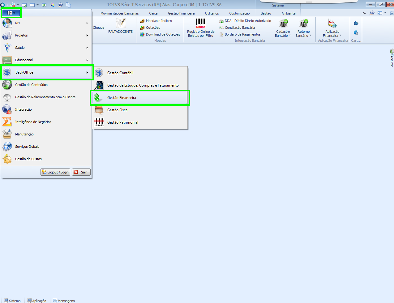Click the Logout / Login button

[55, 172]
